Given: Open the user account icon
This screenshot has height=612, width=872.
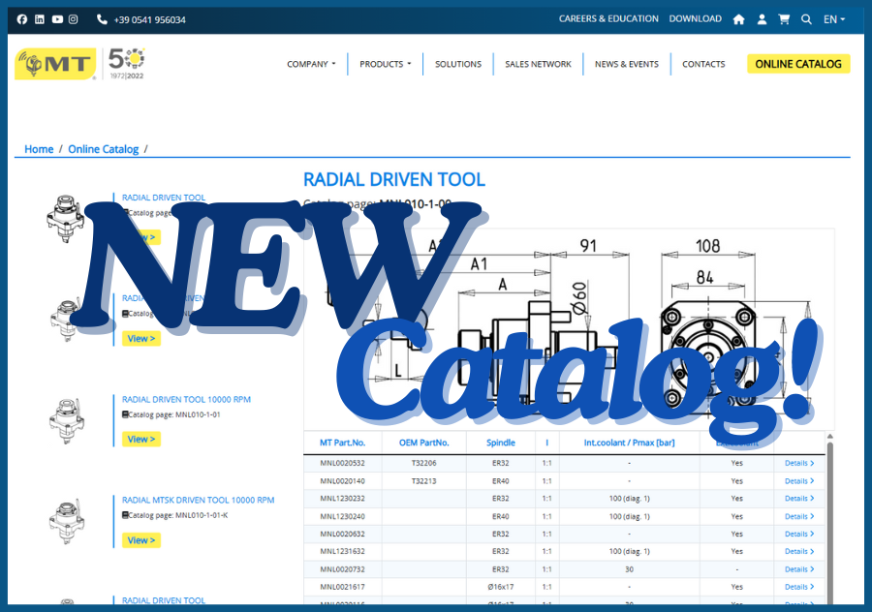Looking at the screenshot, I should [x=762, y=19].
